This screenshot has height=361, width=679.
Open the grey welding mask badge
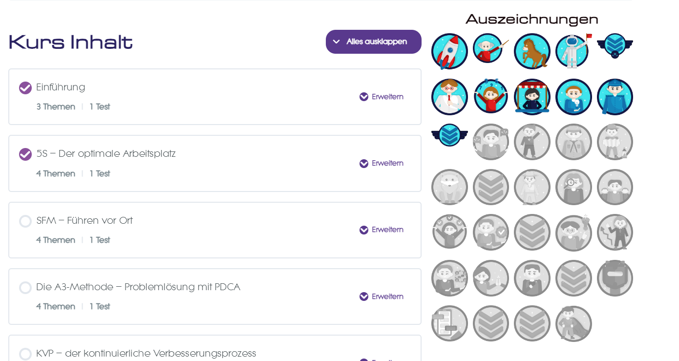click(615, 278)
